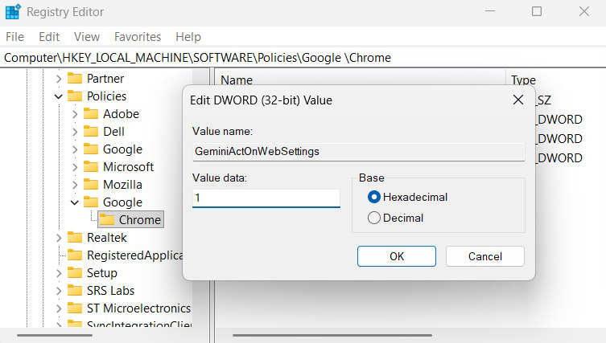Cancel the Edit DWORD dialog
606x343 pixels.
[485, 256]
